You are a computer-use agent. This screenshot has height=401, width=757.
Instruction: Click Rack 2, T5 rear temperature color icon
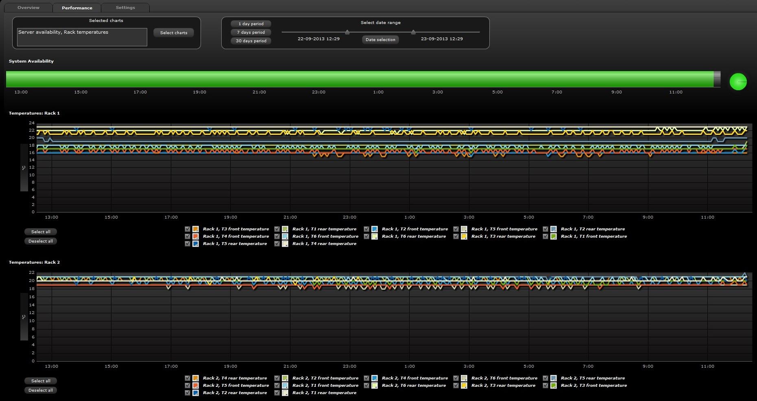pyautogui.click(x=554, y=378)
